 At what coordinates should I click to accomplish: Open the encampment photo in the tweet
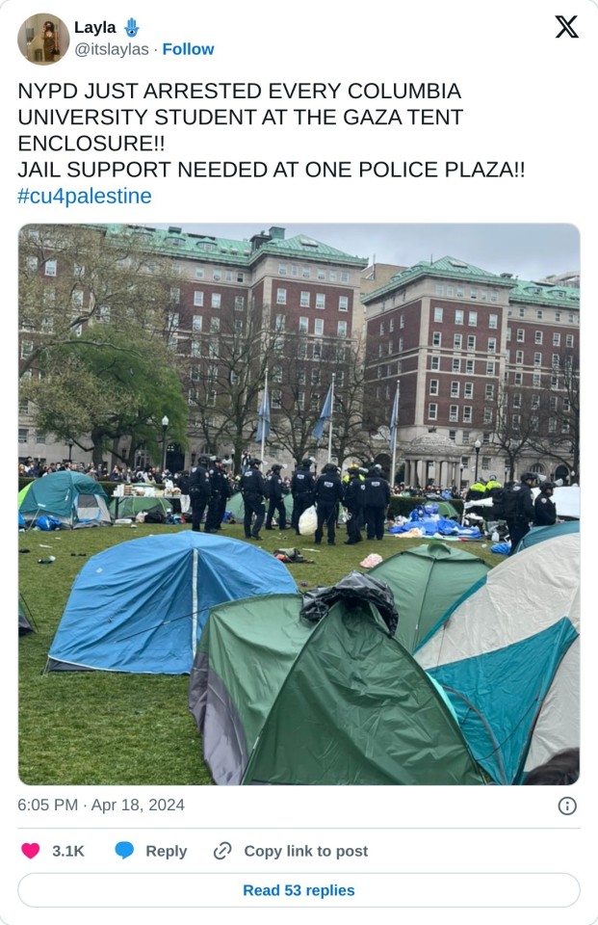click(299, 504)
